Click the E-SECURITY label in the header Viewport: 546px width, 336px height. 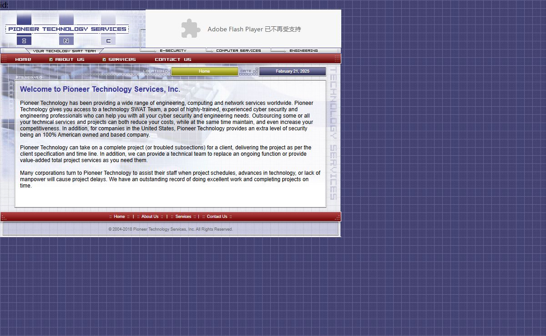[x=173, y=51]
